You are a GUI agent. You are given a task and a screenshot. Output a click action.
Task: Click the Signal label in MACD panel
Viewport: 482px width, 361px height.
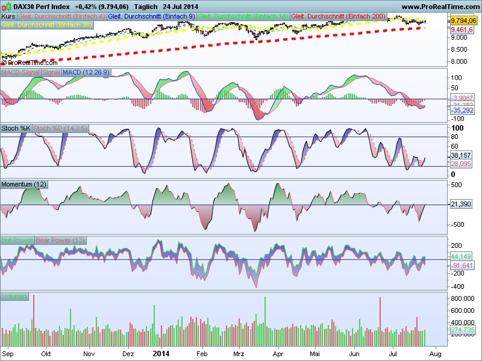(x=51, y=72)
